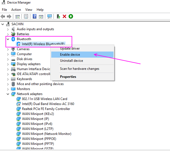
Task: Choose Uninstall device from context menu
Action: point(82,61)
